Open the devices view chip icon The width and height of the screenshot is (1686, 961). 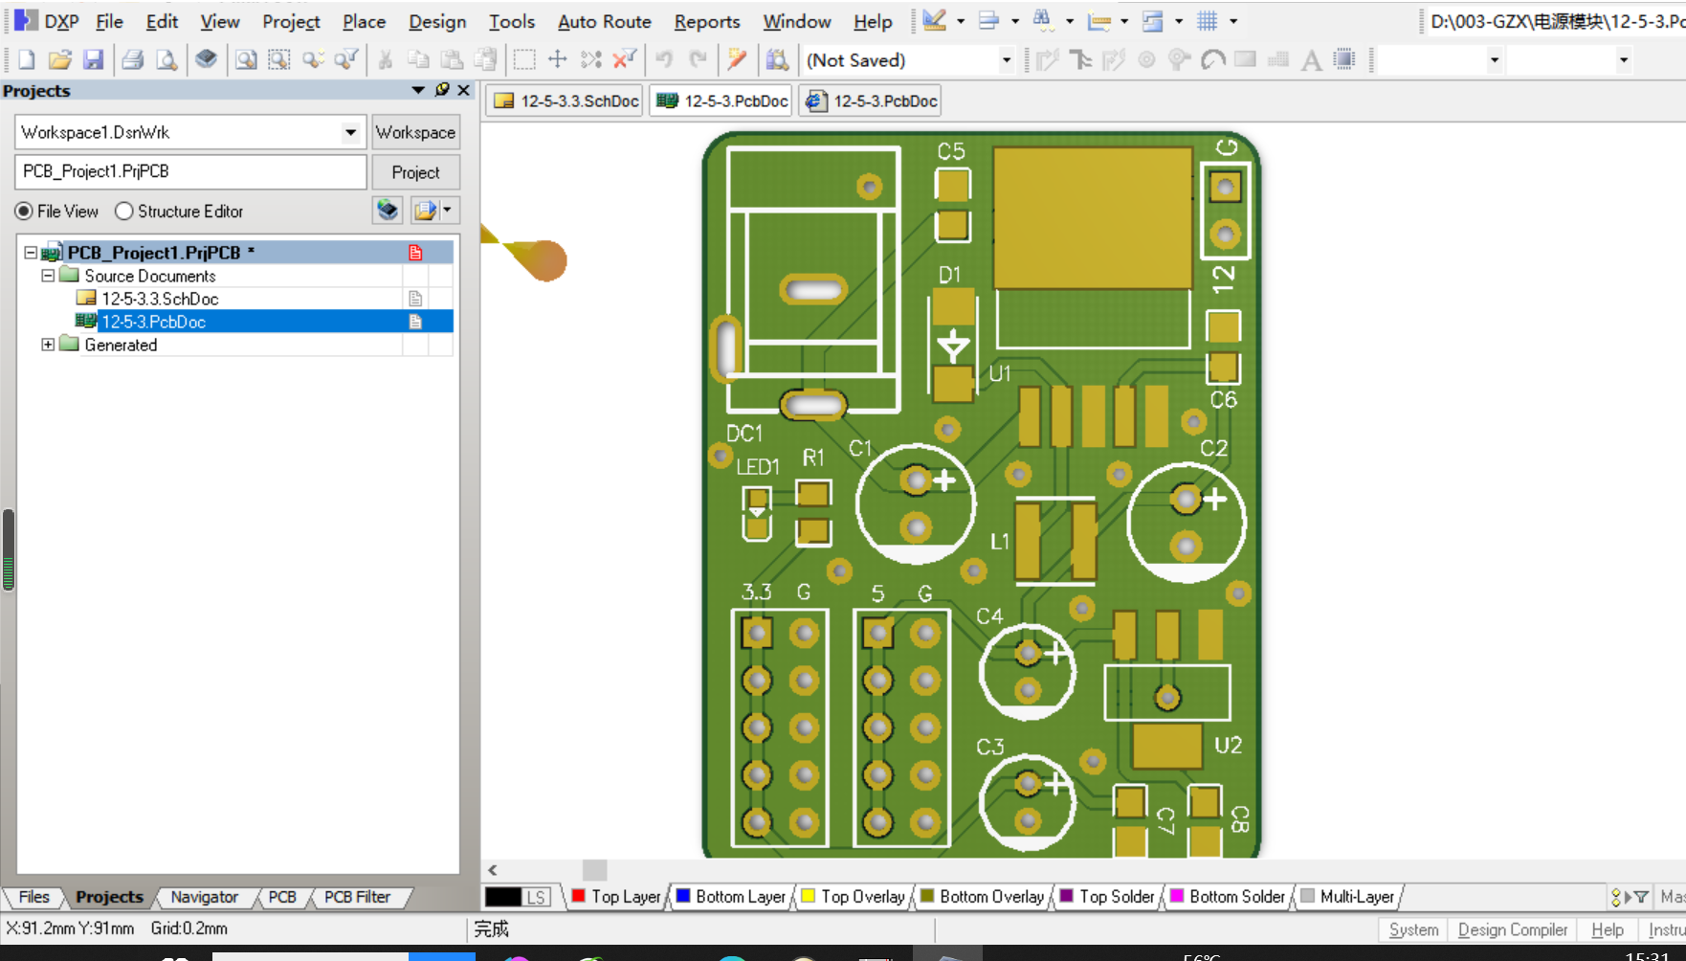(206, 59)
